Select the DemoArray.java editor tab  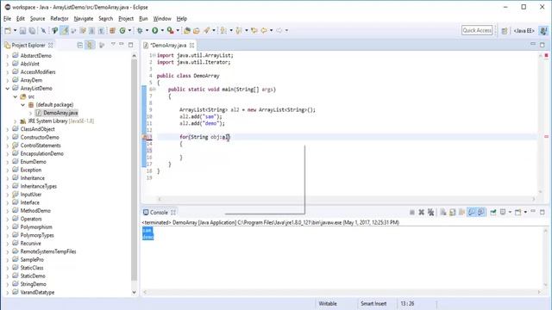point(168,46)
